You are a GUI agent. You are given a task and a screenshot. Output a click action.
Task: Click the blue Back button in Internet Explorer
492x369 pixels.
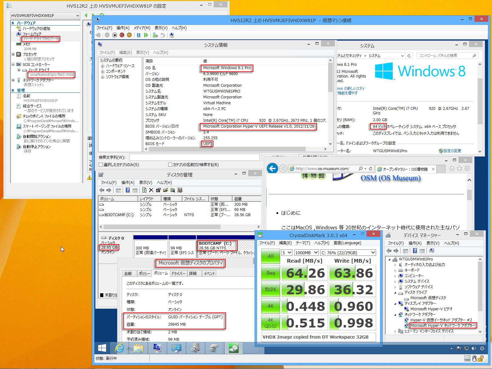click(272, 169)
